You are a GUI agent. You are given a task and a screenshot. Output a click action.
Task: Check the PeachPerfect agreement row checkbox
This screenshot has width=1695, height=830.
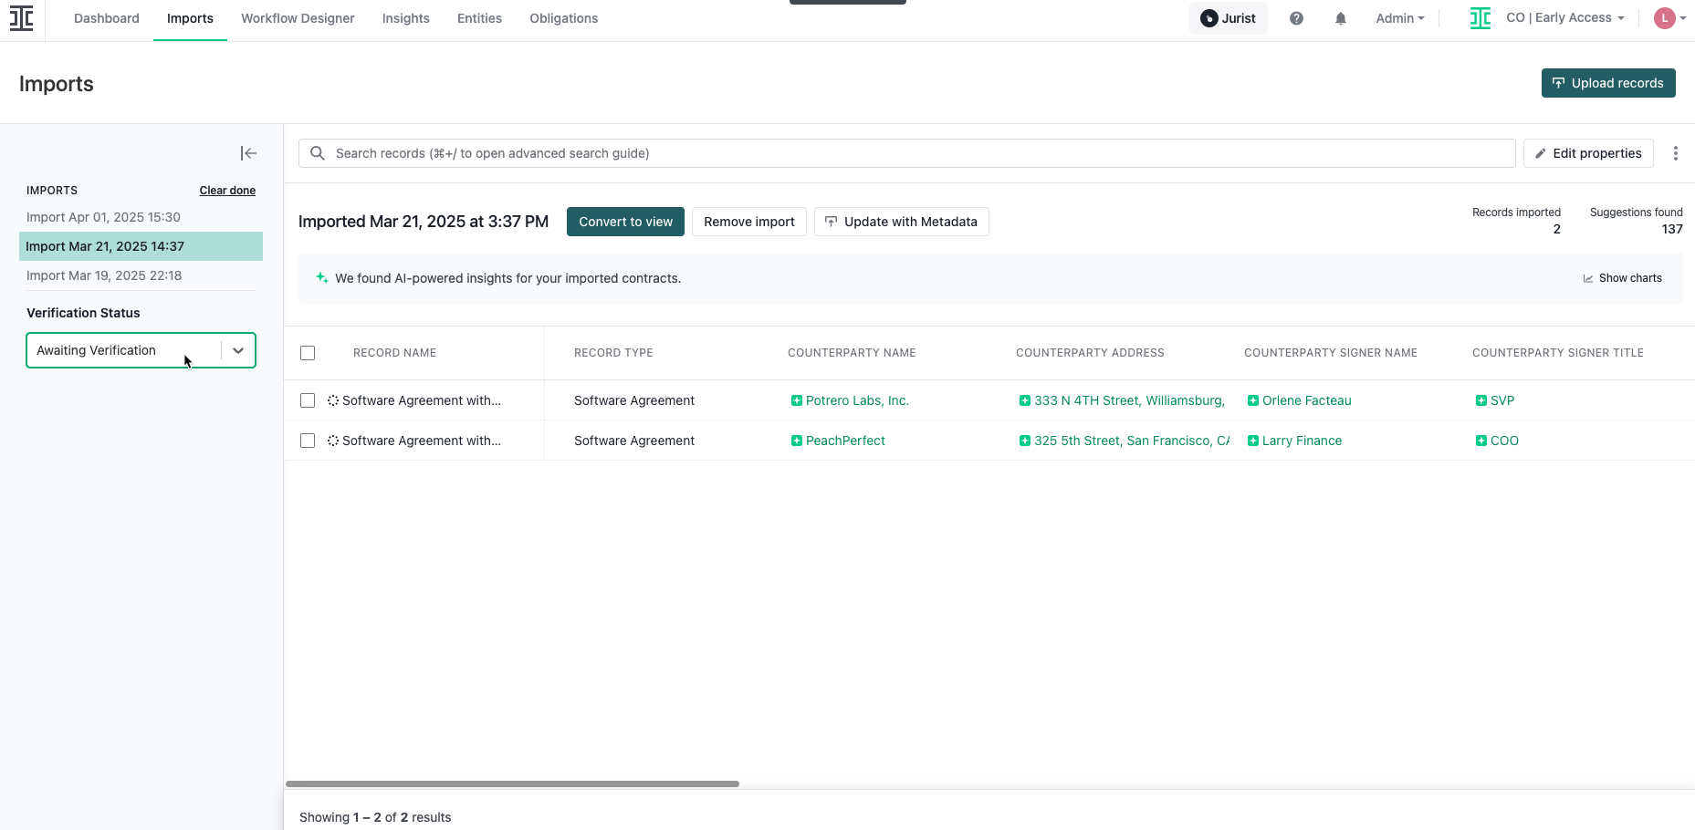pyautogui.click(x=308, y=441)
